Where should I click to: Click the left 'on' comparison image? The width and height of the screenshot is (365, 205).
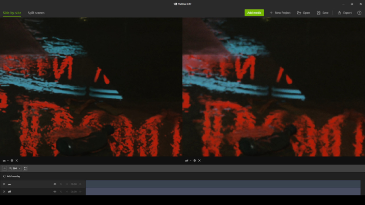pos(91,87)
